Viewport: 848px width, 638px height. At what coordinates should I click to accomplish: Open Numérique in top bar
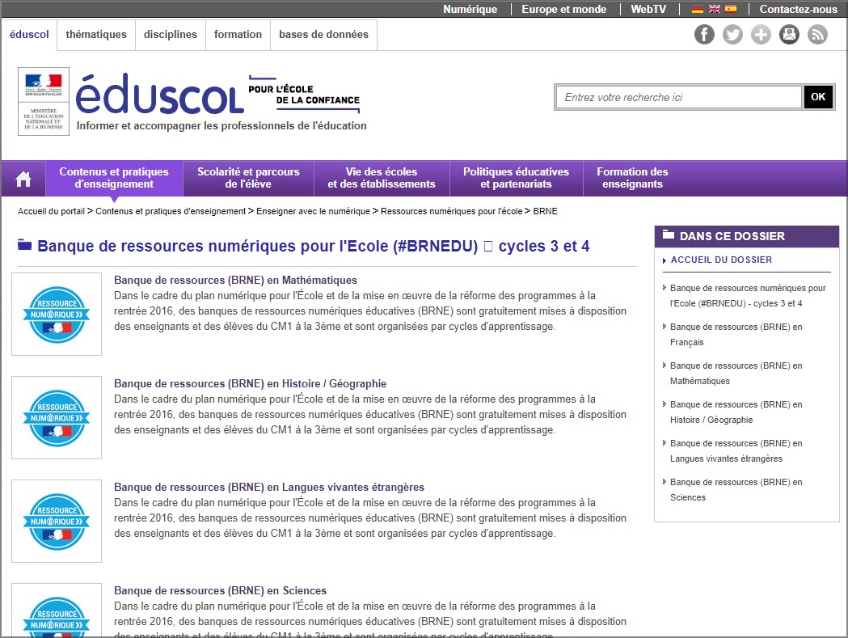click(470, 9)
